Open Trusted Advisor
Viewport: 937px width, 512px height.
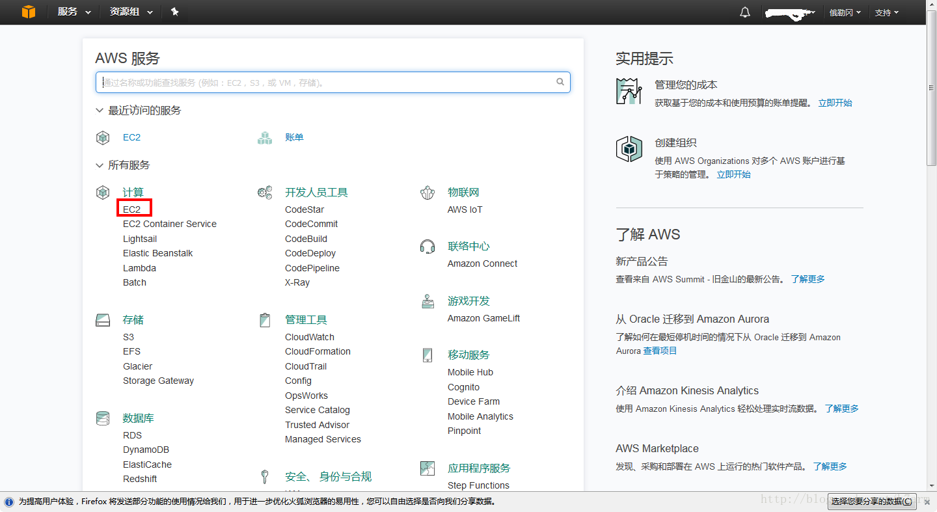click(x=318, y=425)
